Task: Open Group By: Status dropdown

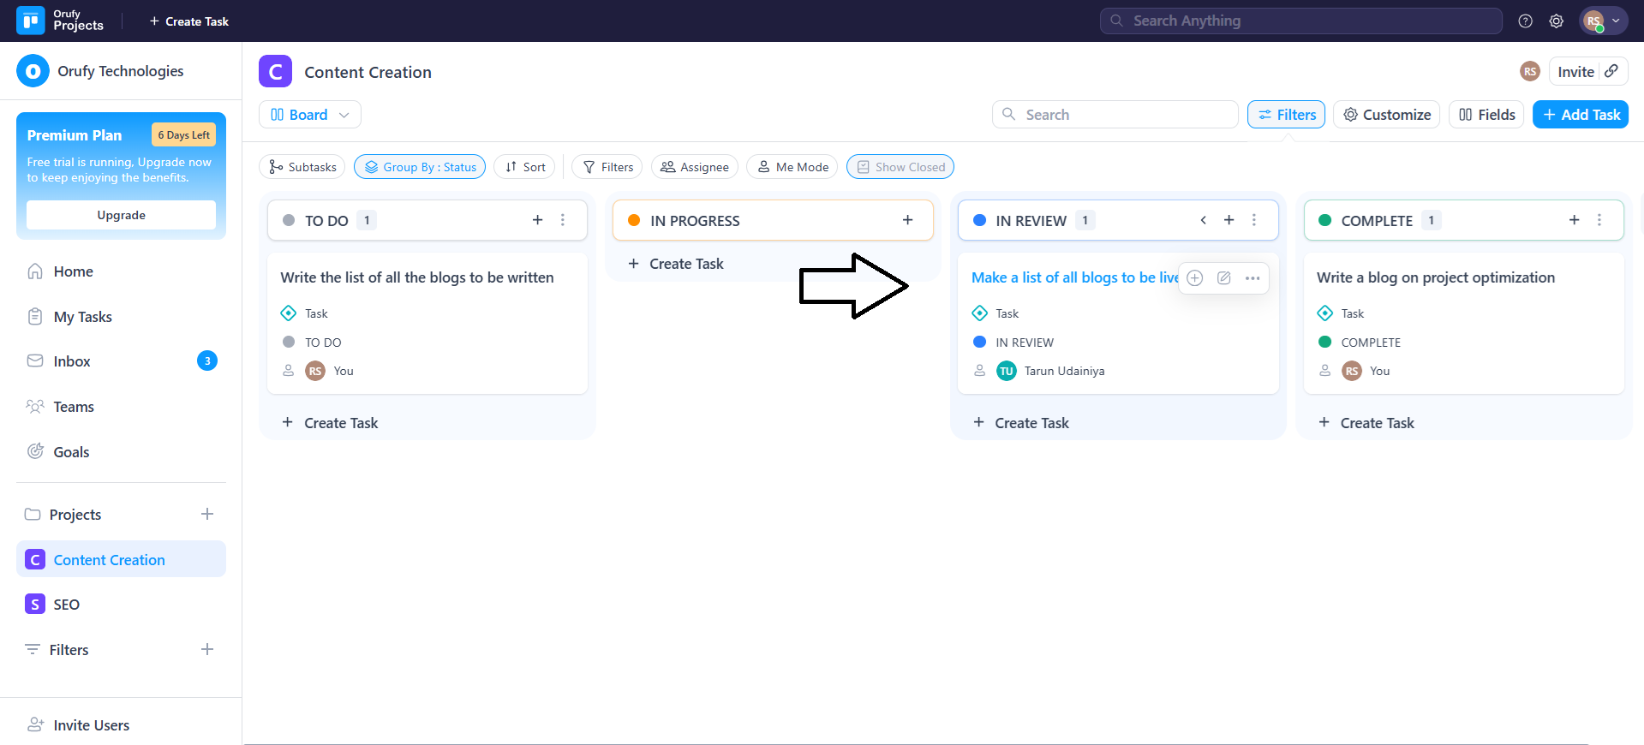Action: click(x=420, y=167)
